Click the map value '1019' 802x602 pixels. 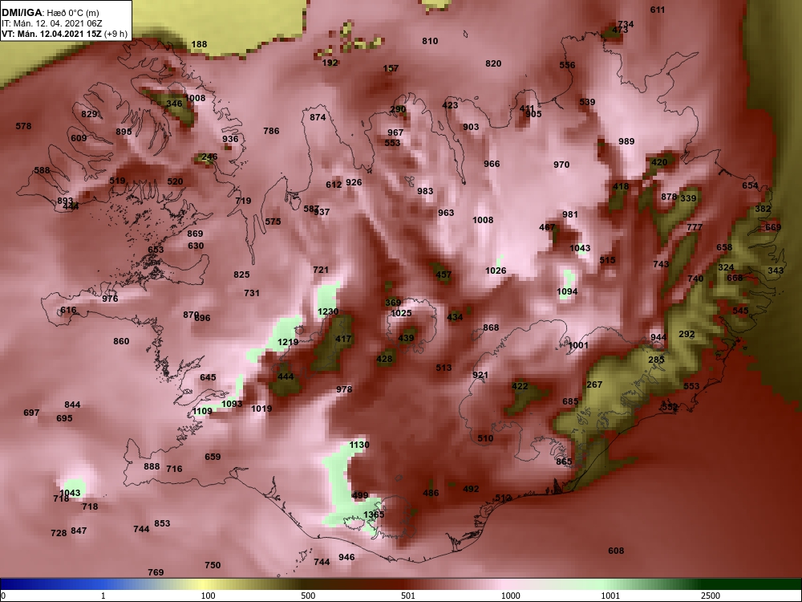[261, 409]
